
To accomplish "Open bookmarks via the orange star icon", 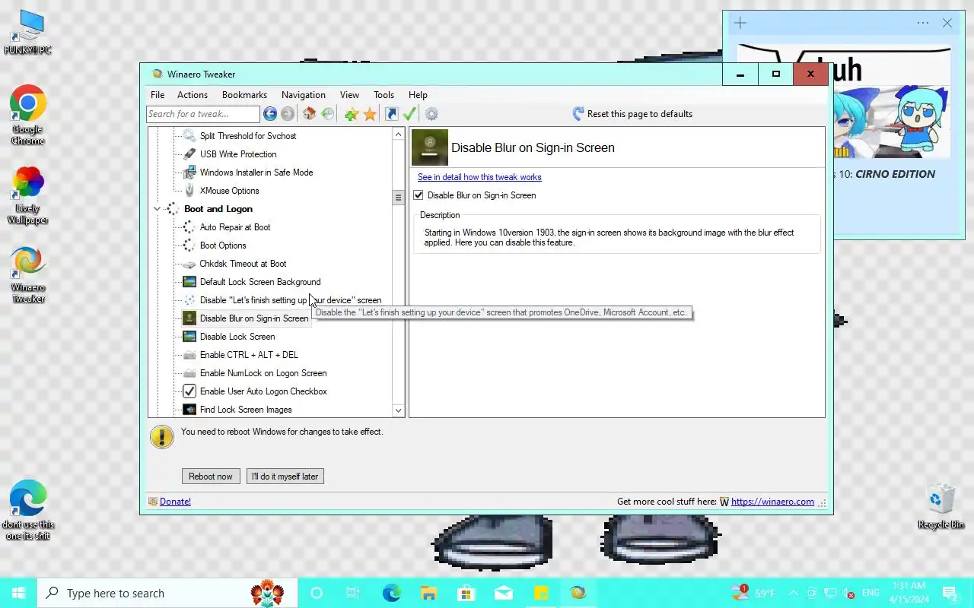I will [x=370, y=114].
